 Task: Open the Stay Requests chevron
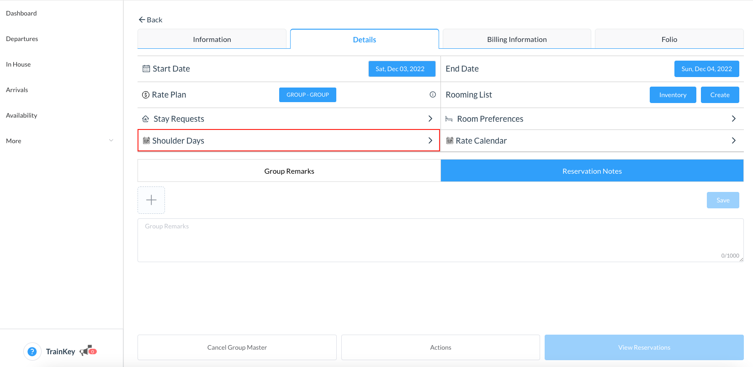[430, 119]
